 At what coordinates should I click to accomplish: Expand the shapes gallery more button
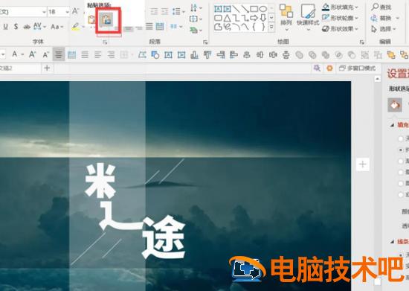(271, 27)
